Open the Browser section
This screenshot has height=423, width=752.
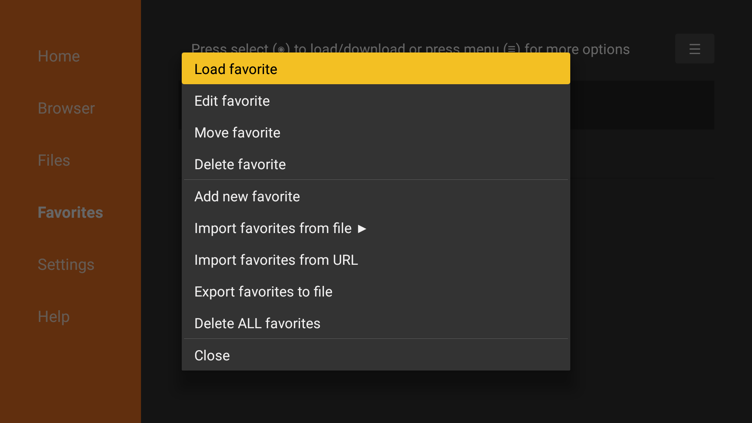point(66,108)
